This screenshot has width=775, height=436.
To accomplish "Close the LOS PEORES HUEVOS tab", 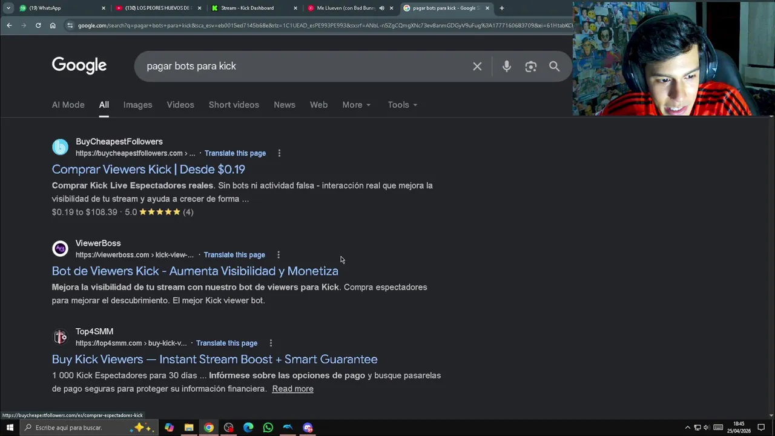I will (199, 8).
